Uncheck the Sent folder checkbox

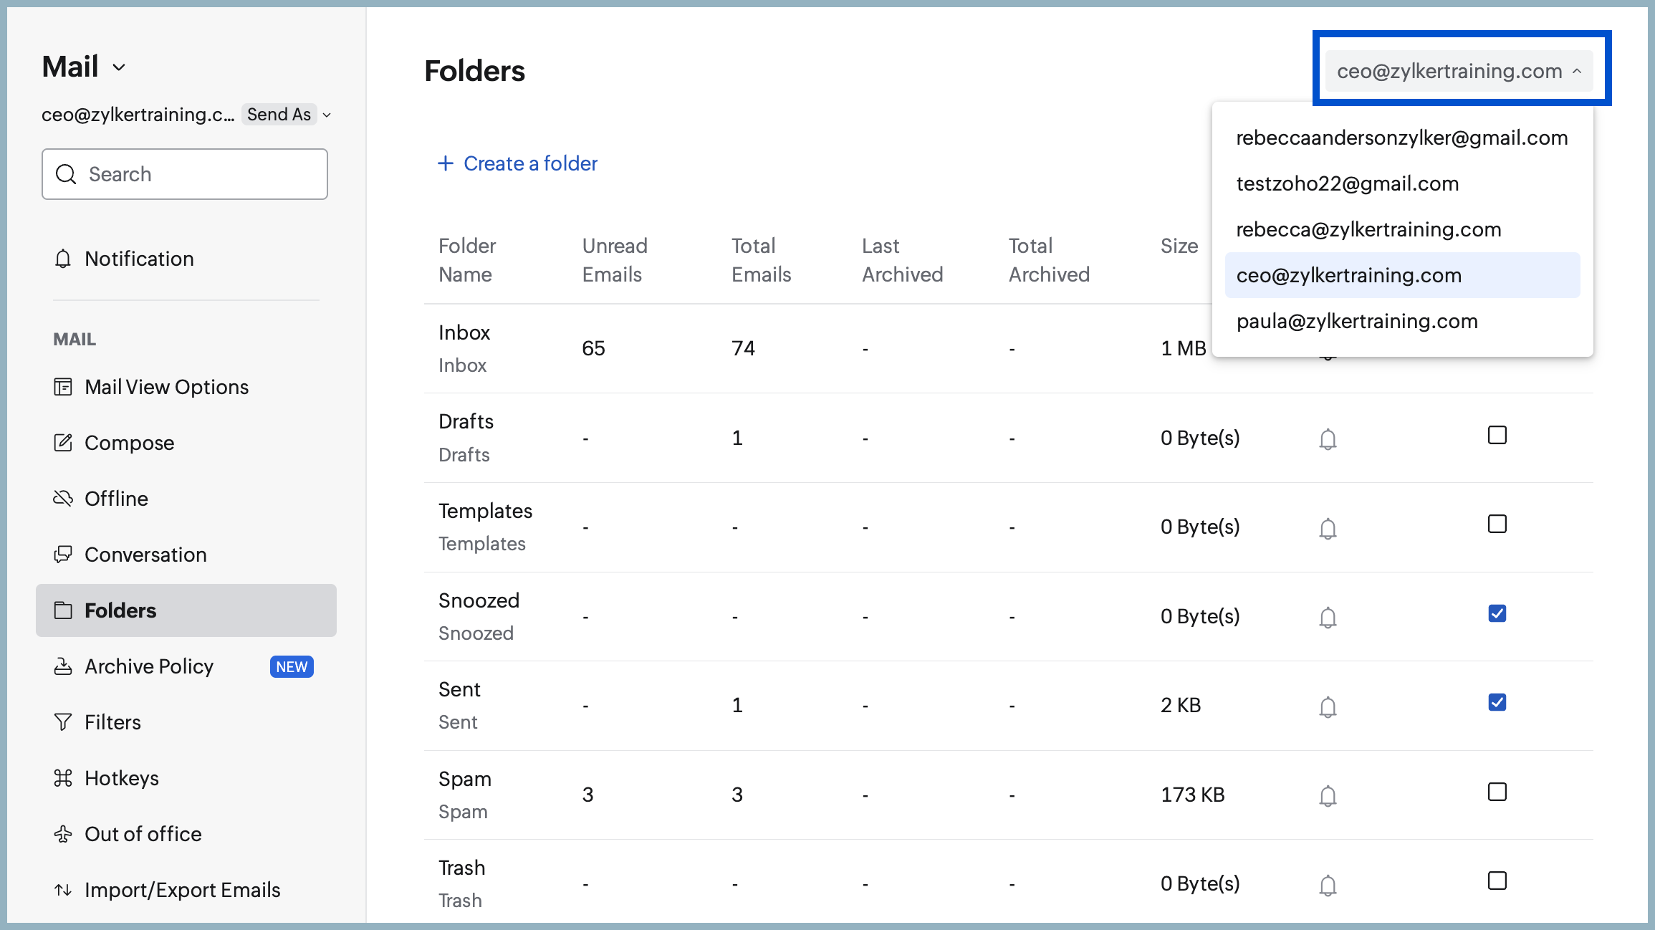(1497, 702)
